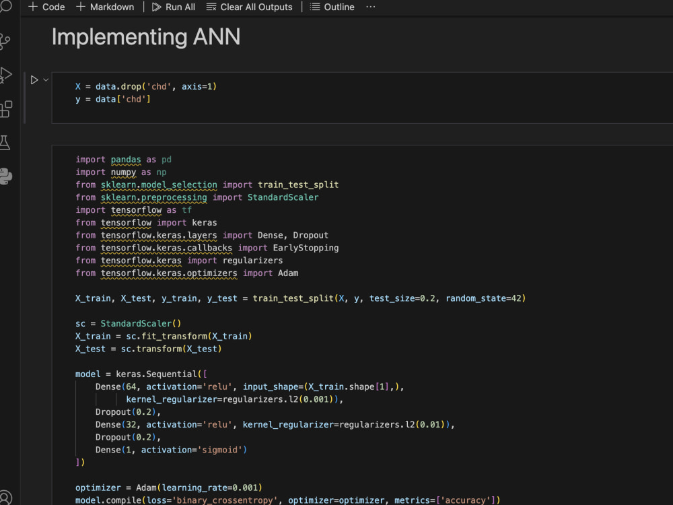
Task: Open more notebook toolbar actions ellipsis
Action: [370, 7]
